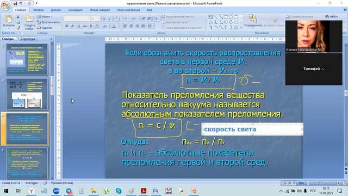Open the Office button menu
348x196 pixels.
[5, 5]
